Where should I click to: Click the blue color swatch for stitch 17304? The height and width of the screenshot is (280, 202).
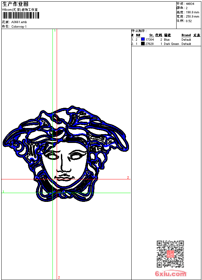[x=143, y=39]
